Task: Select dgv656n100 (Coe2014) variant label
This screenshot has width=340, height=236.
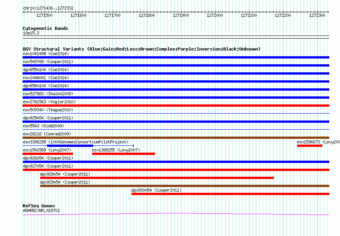Action: pyautogui.click(x=46, y=86)
